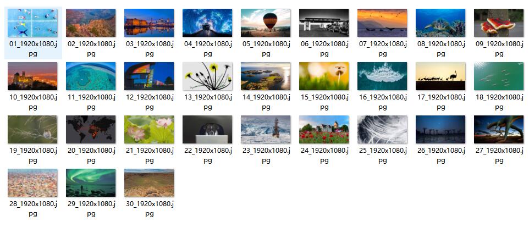Click the dandelion flowers thumbnail 13

click(207, 76)
